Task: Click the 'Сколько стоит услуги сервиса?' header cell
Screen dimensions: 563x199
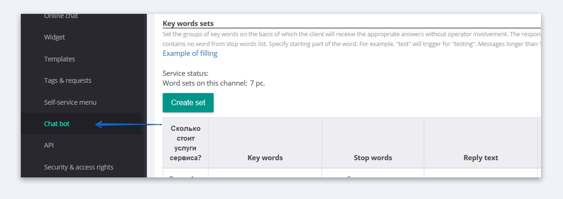Action: coord(185,143)
